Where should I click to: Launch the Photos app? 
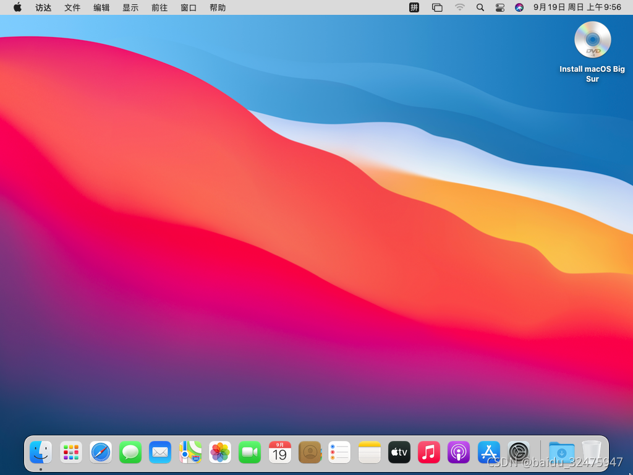click(x=220, y=453)
